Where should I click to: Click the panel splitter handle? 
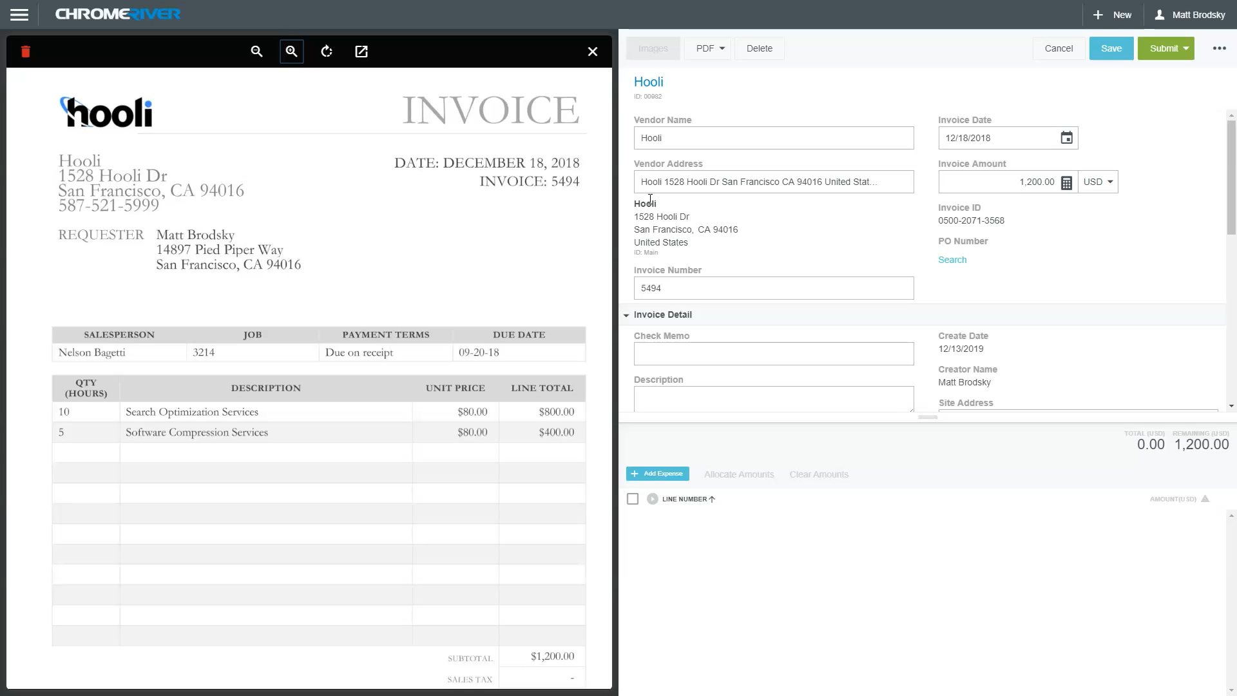(x=928, y=418)
